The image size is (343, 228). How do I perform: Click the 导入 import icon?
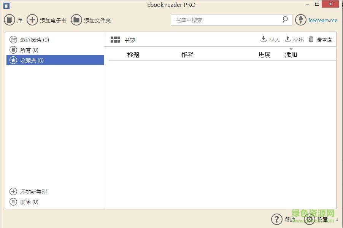coord(263,39)
